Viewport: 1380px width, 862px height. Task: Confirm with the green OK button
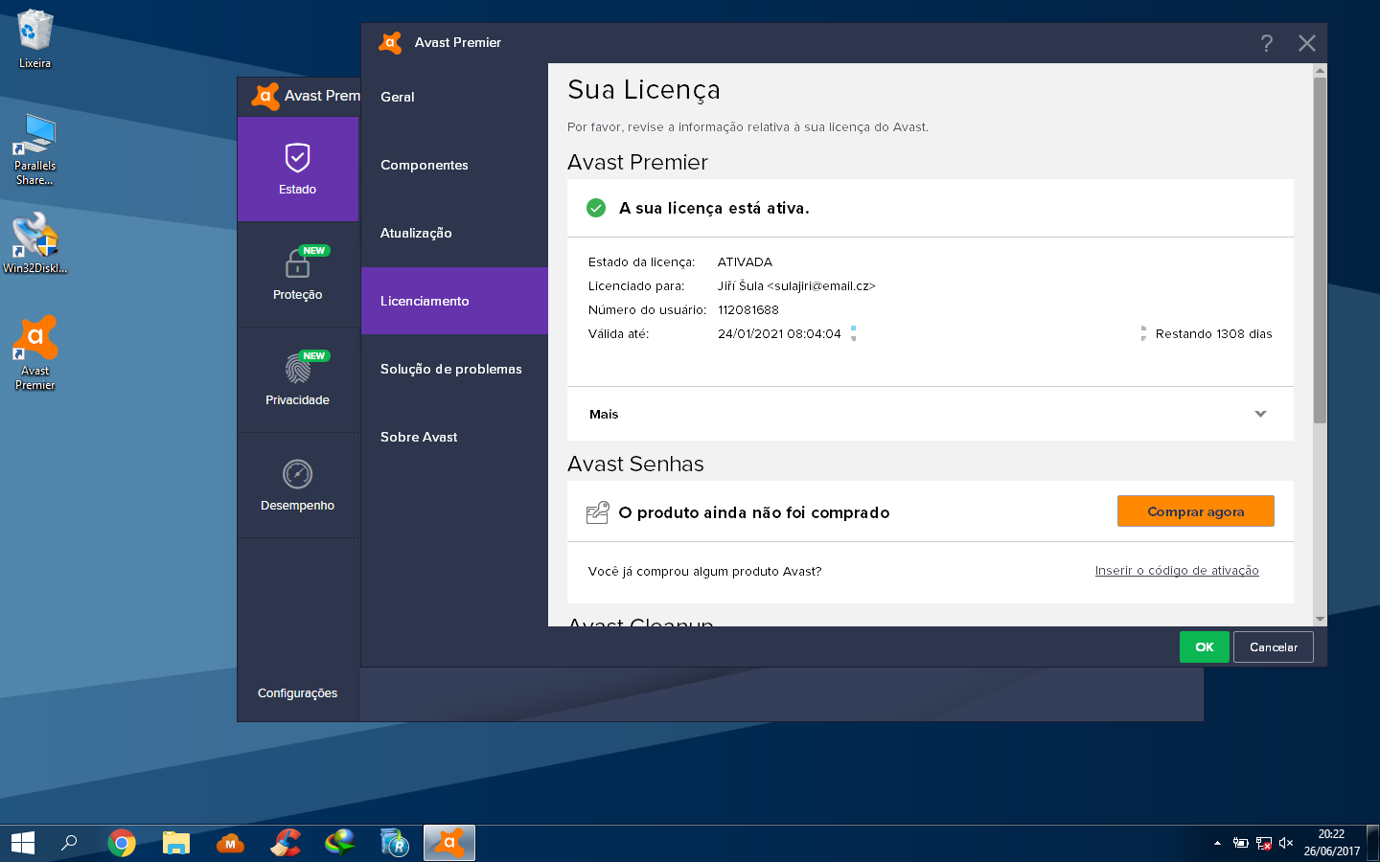click(x=1205, y=647)
